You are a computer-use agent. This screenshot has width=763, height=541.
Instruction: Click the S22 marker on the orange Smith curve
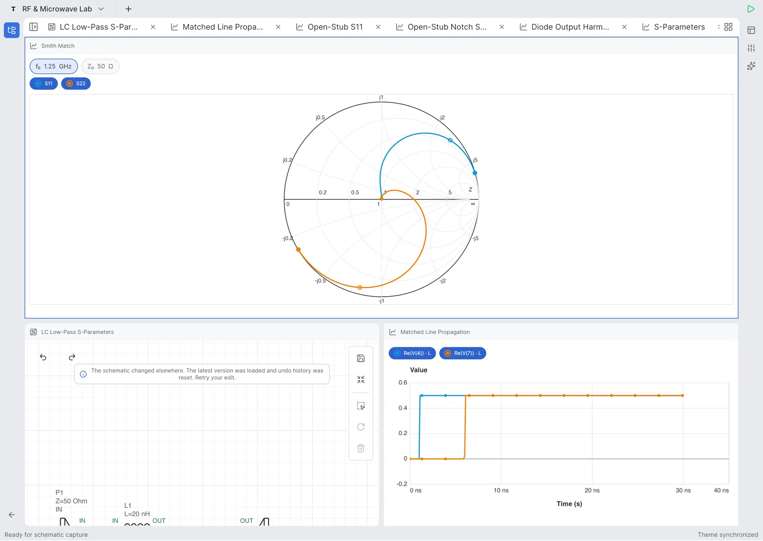[x=360, y=288]
